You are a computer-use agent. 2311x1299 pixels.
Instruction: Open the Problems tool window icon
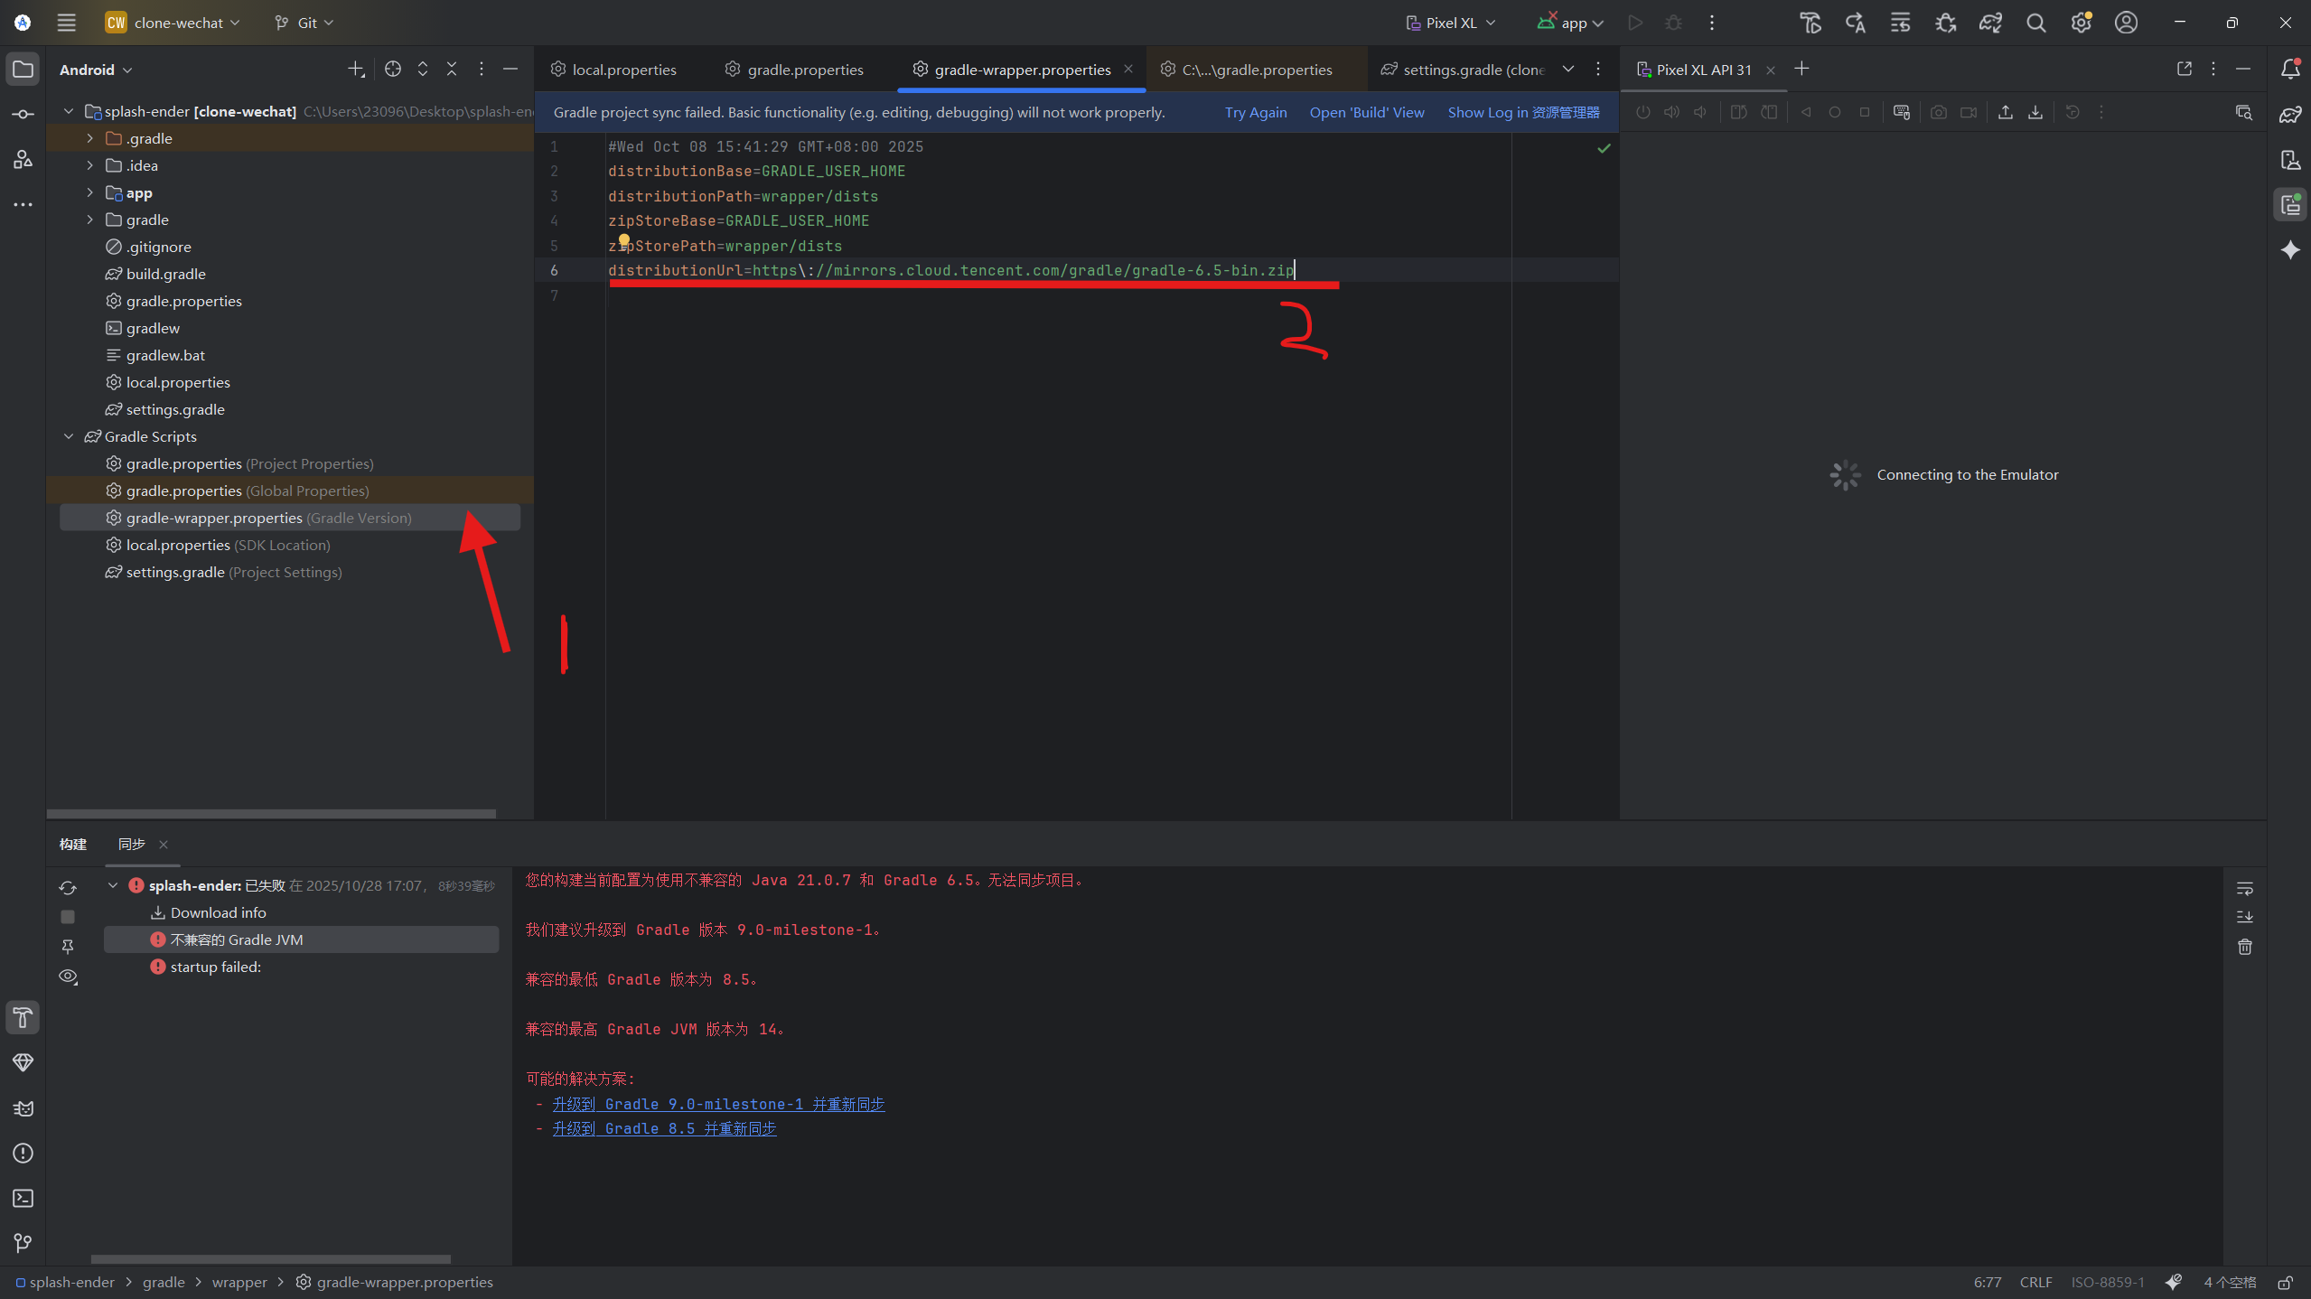(23, 1153)
